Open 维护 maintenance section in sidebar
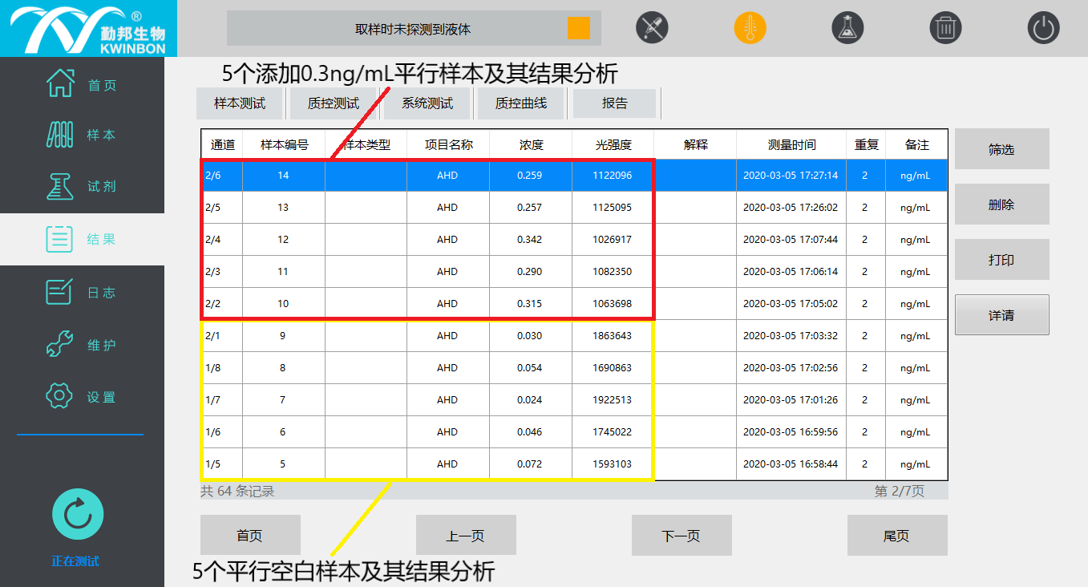Screen dimensions: 1088x587 82,346
